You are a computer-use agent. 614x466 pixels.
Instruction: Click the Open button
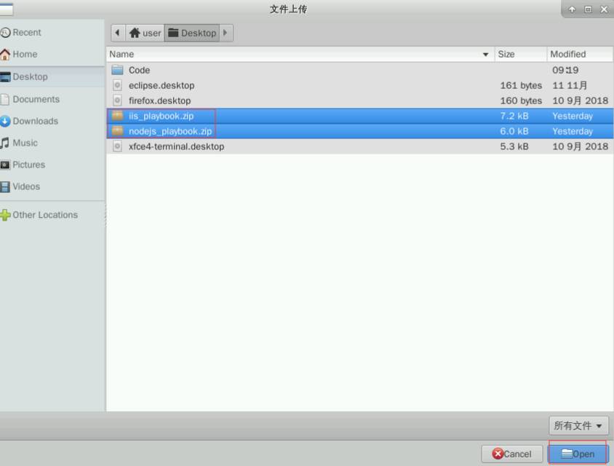pyautogui.click(x=578, y=454)
